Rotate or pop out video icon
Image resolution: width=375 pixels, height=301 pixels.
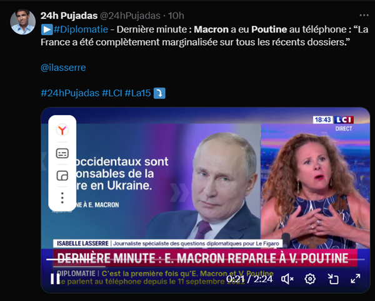pyautogui.click(x=333, y=279)
